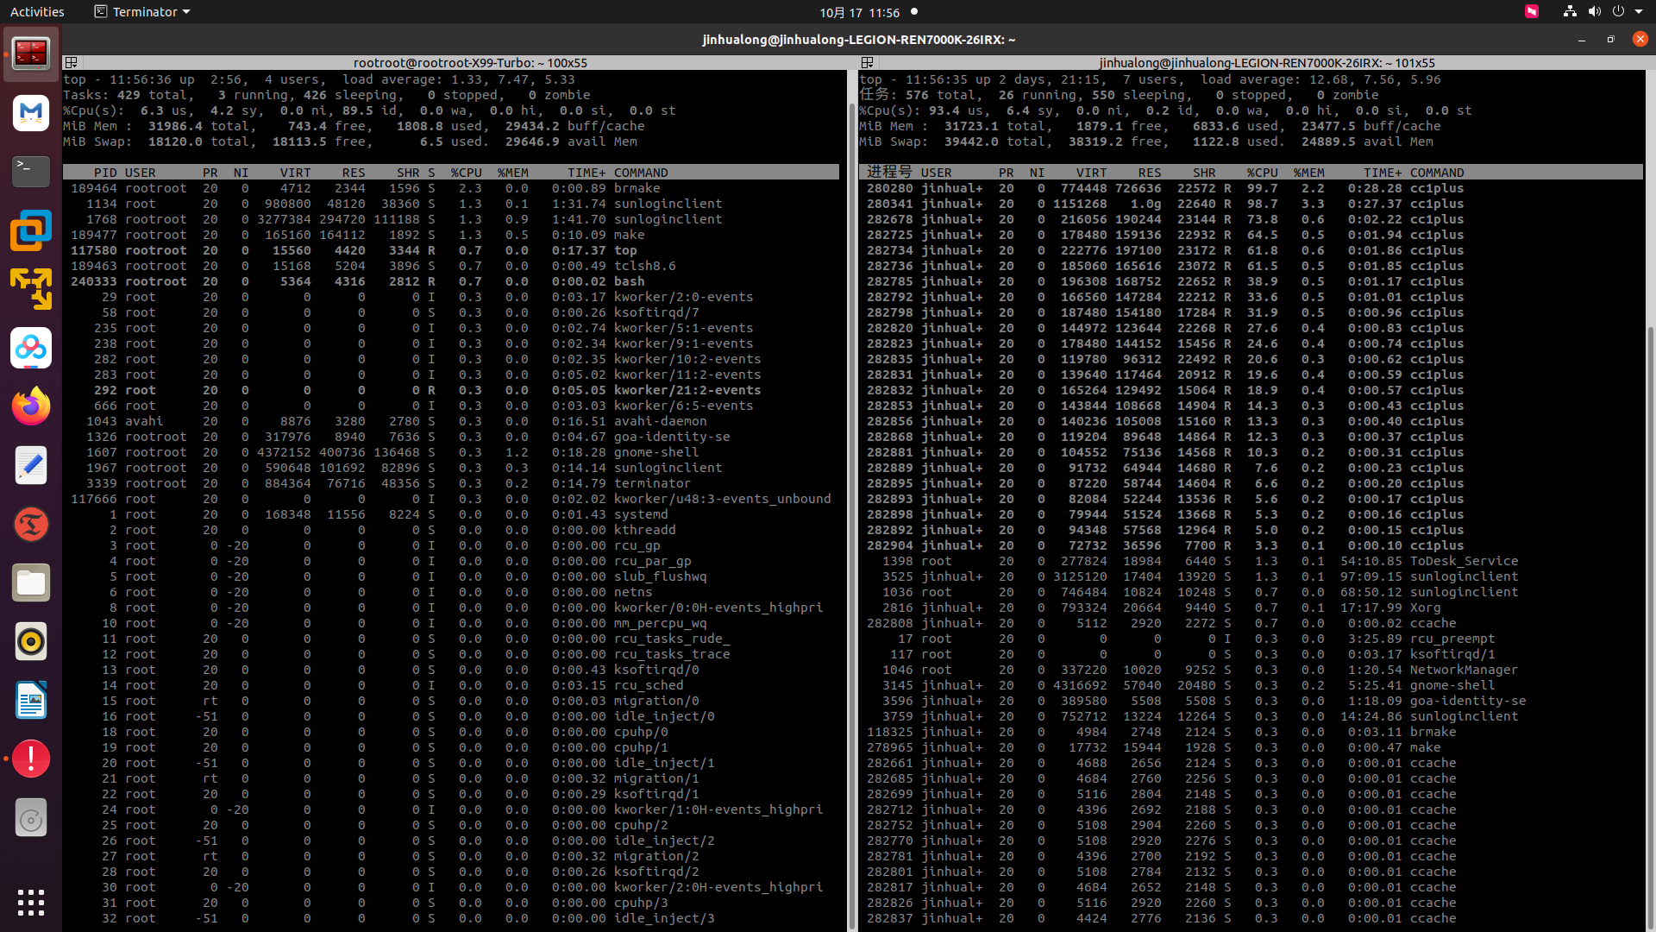The width and height of the screenshot is (1656, 932).
Task: Open Rhythmbox music player in dock
Action: tap(31, 642)
